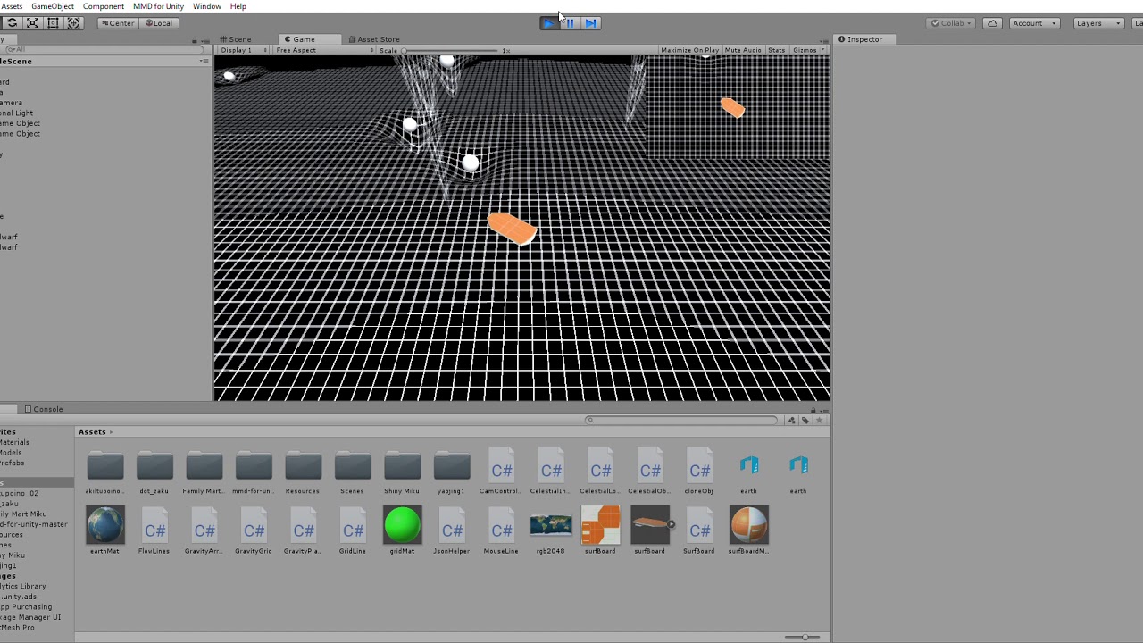Select the CamControl script
The width and height of the screenshot is (1143, 643).
(501, 472)
